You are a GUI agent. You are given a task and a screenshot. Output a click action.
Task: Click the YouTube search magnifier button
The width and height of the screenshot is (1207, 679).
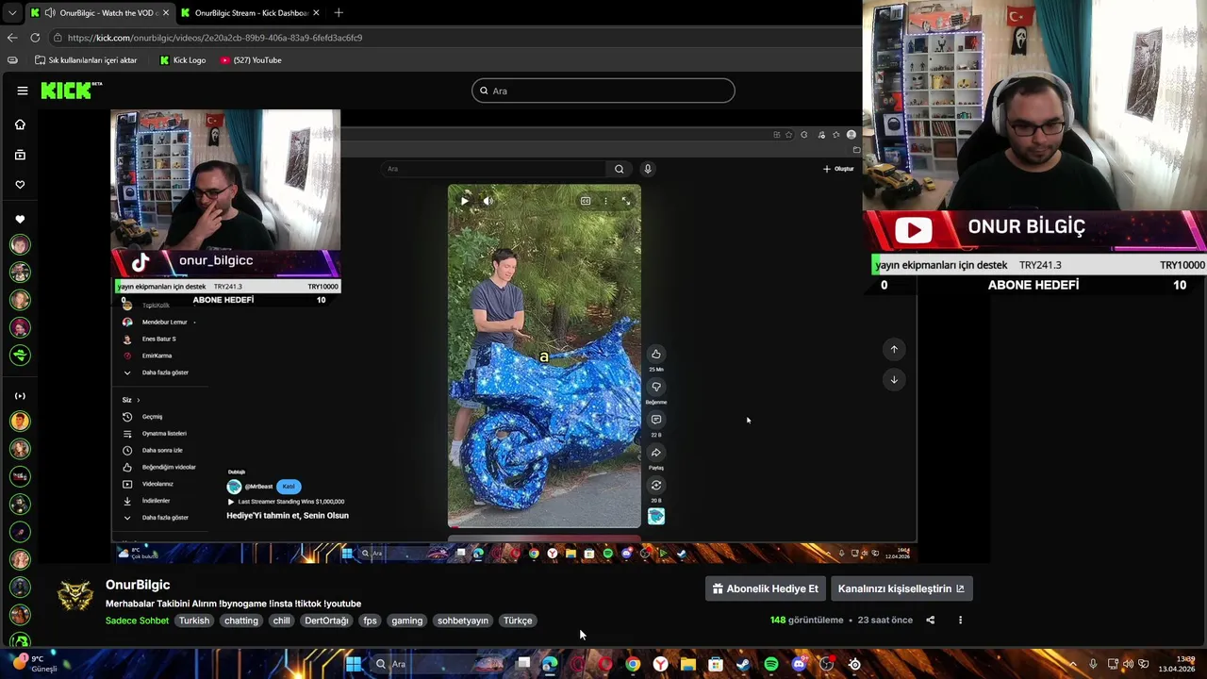point(619,169)
